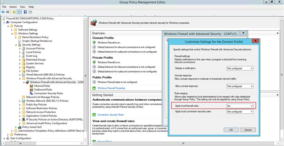Click the Wireless Network policies icon
Screen dimensions: 284x146
click(x=23, y=101)
